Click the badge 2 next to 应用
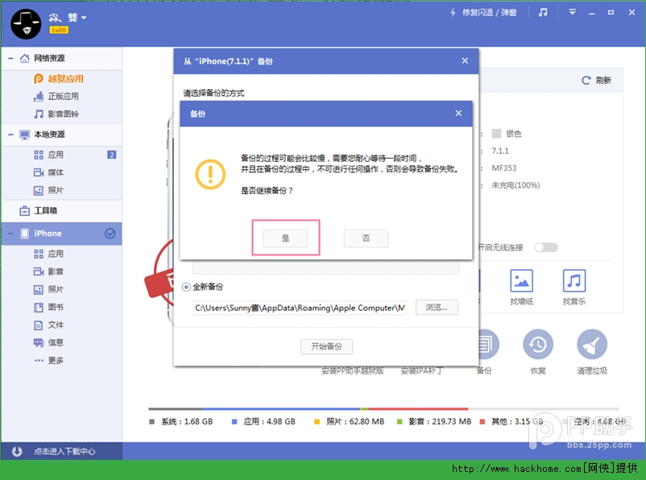 click(111, 155)
